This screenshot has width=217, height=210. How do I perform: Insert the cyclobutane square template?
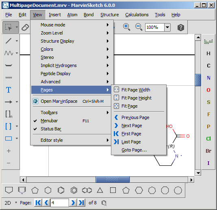tap(113, 190)
